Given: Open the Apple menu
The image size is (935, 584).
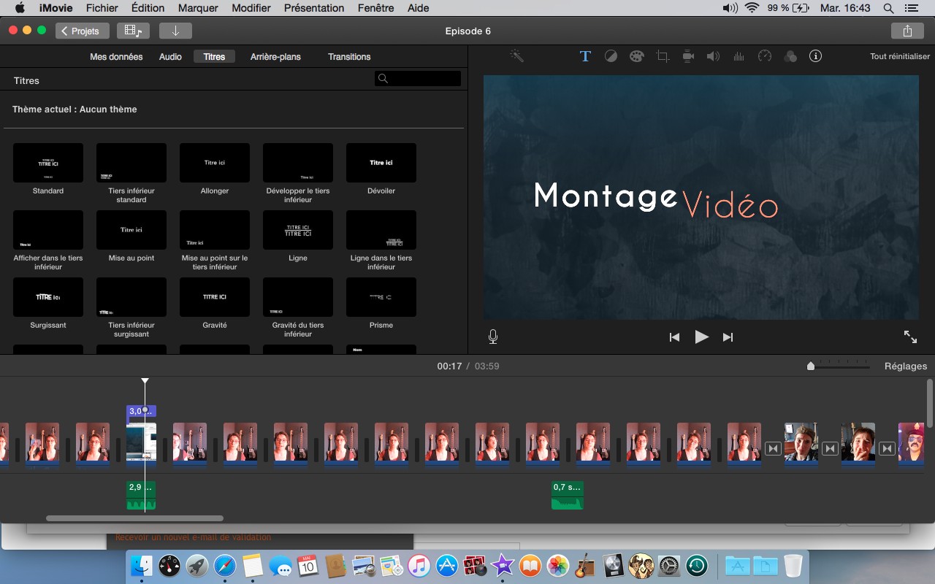Looking at the screenshot, I should tap(20, 8).
